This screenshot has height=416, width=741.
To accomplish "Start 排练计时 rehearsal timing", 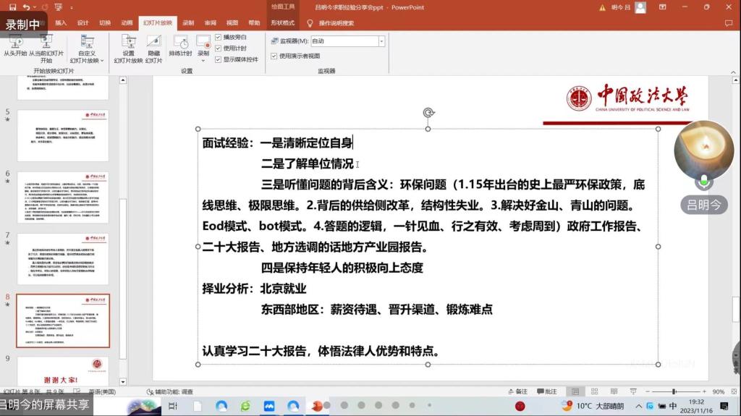I will tap(180, 43).
